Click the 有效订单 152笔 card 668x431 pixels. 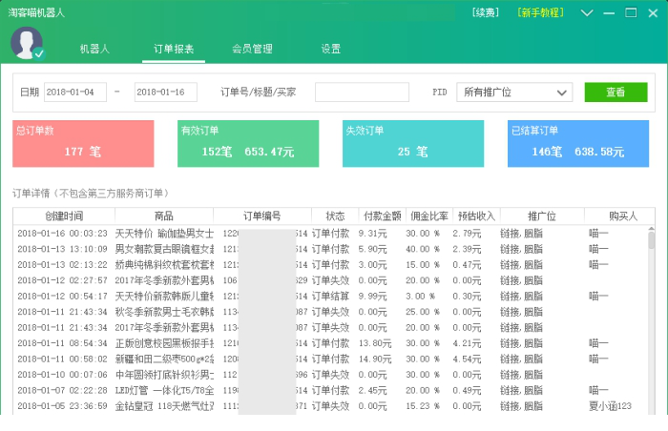tap(248, 144)
